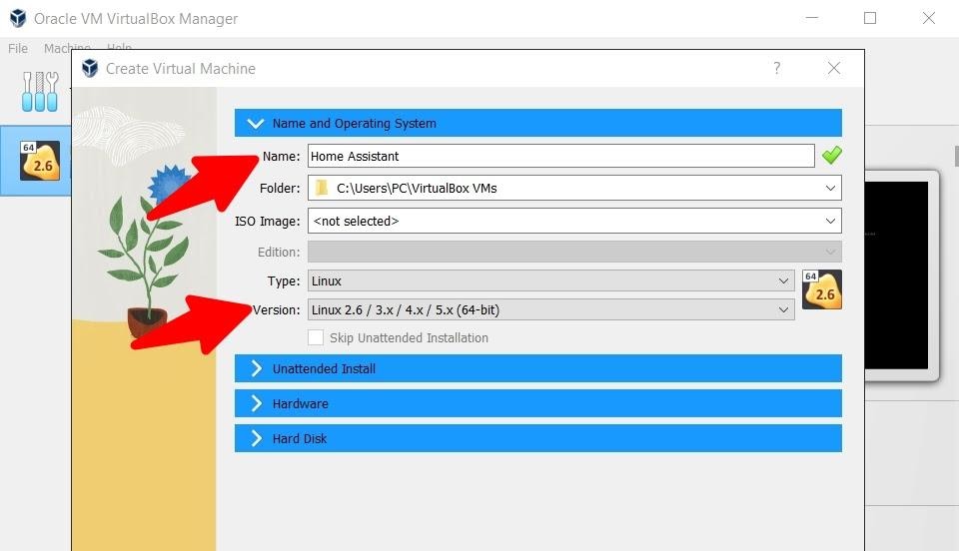Open the Tools icon in VirtualBox Manager
Screen dimensions: 959x551
pos(40,92)
